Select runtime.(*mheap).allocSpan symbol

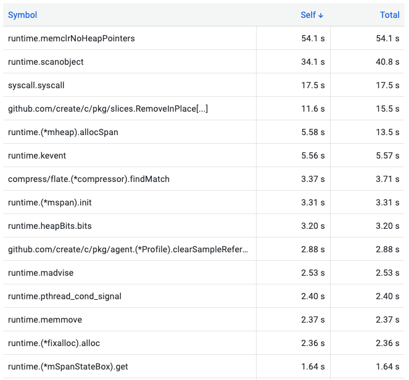click(x=63, y=132)
